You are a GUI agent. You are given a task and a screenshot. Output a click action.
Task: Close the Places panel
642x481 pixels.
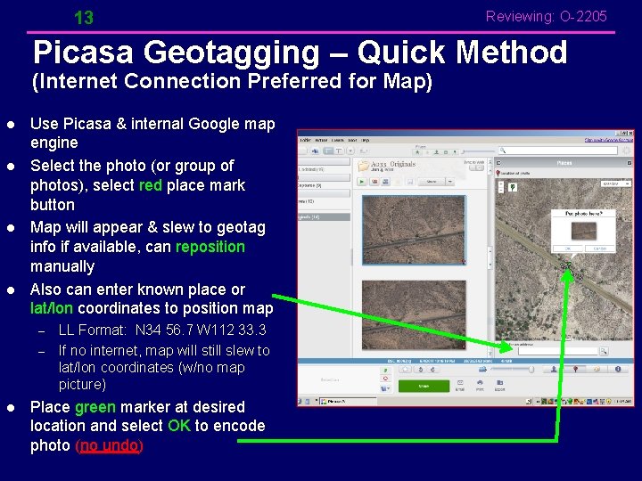click(x=630, y=163)
